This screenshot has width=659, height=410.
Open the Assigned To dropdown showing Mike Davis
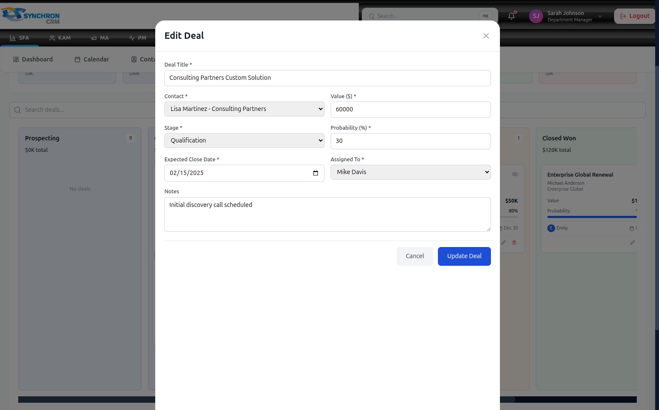tap(411, 172)
